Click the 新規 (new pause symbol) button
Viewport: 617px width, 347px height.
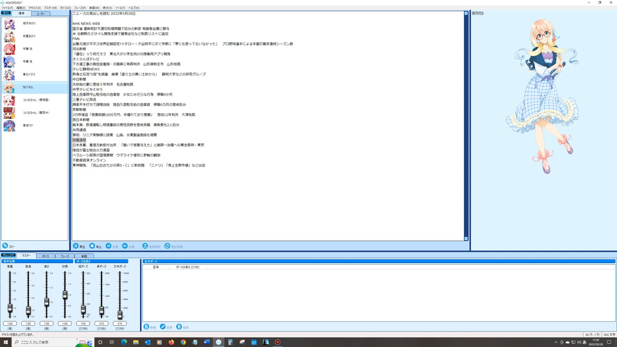click(150, 327)
